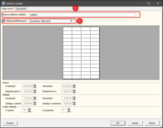Open the Zweckform 3668 (A4) dropdown
163x128 pixels.
point(51,21)
